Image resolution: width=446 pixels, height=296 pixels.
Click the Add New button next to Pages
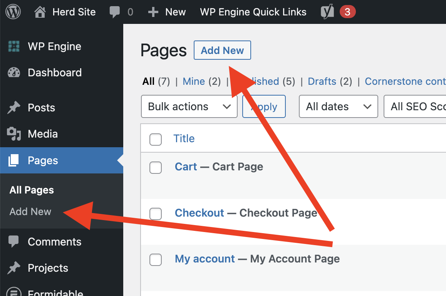222,50
